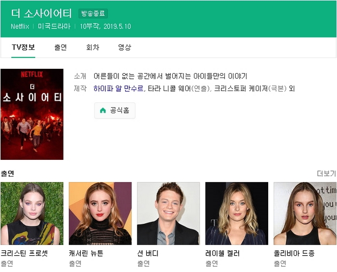Image resolution: width=337 pixels, height=272 pixels.
Task: Click 크리스틴 프로셋 cast photo
Action: pyautogui.click(x=32, y=213)
